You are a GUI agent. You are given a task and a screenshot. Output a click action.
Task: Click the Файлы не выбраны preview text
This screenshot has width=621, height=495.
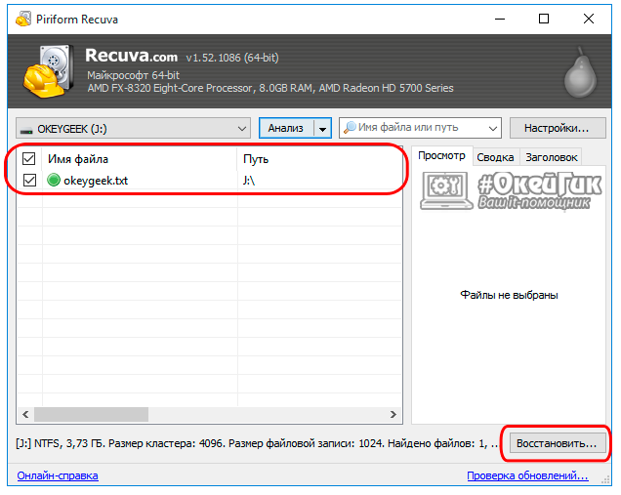pos(509,295)
